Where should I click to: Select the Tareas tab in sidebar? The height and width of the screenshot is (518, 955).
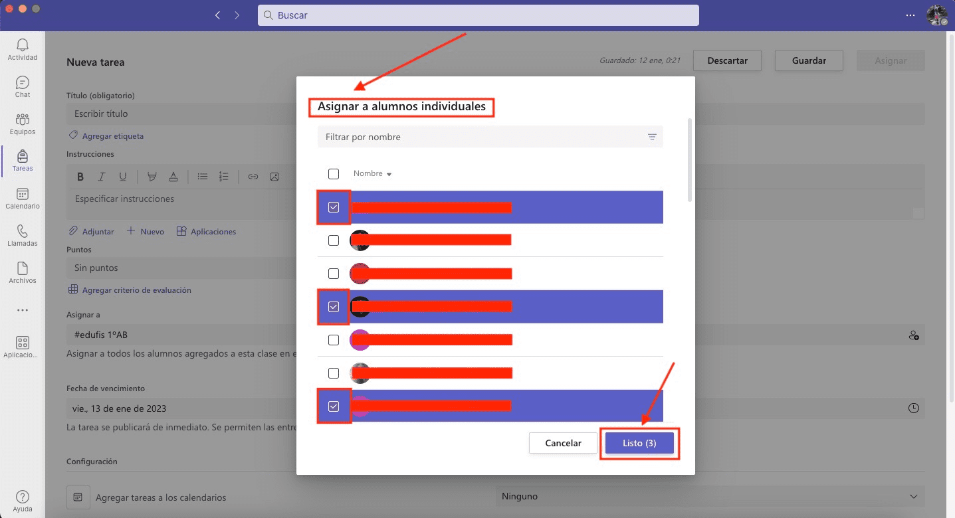click(23, 161)
